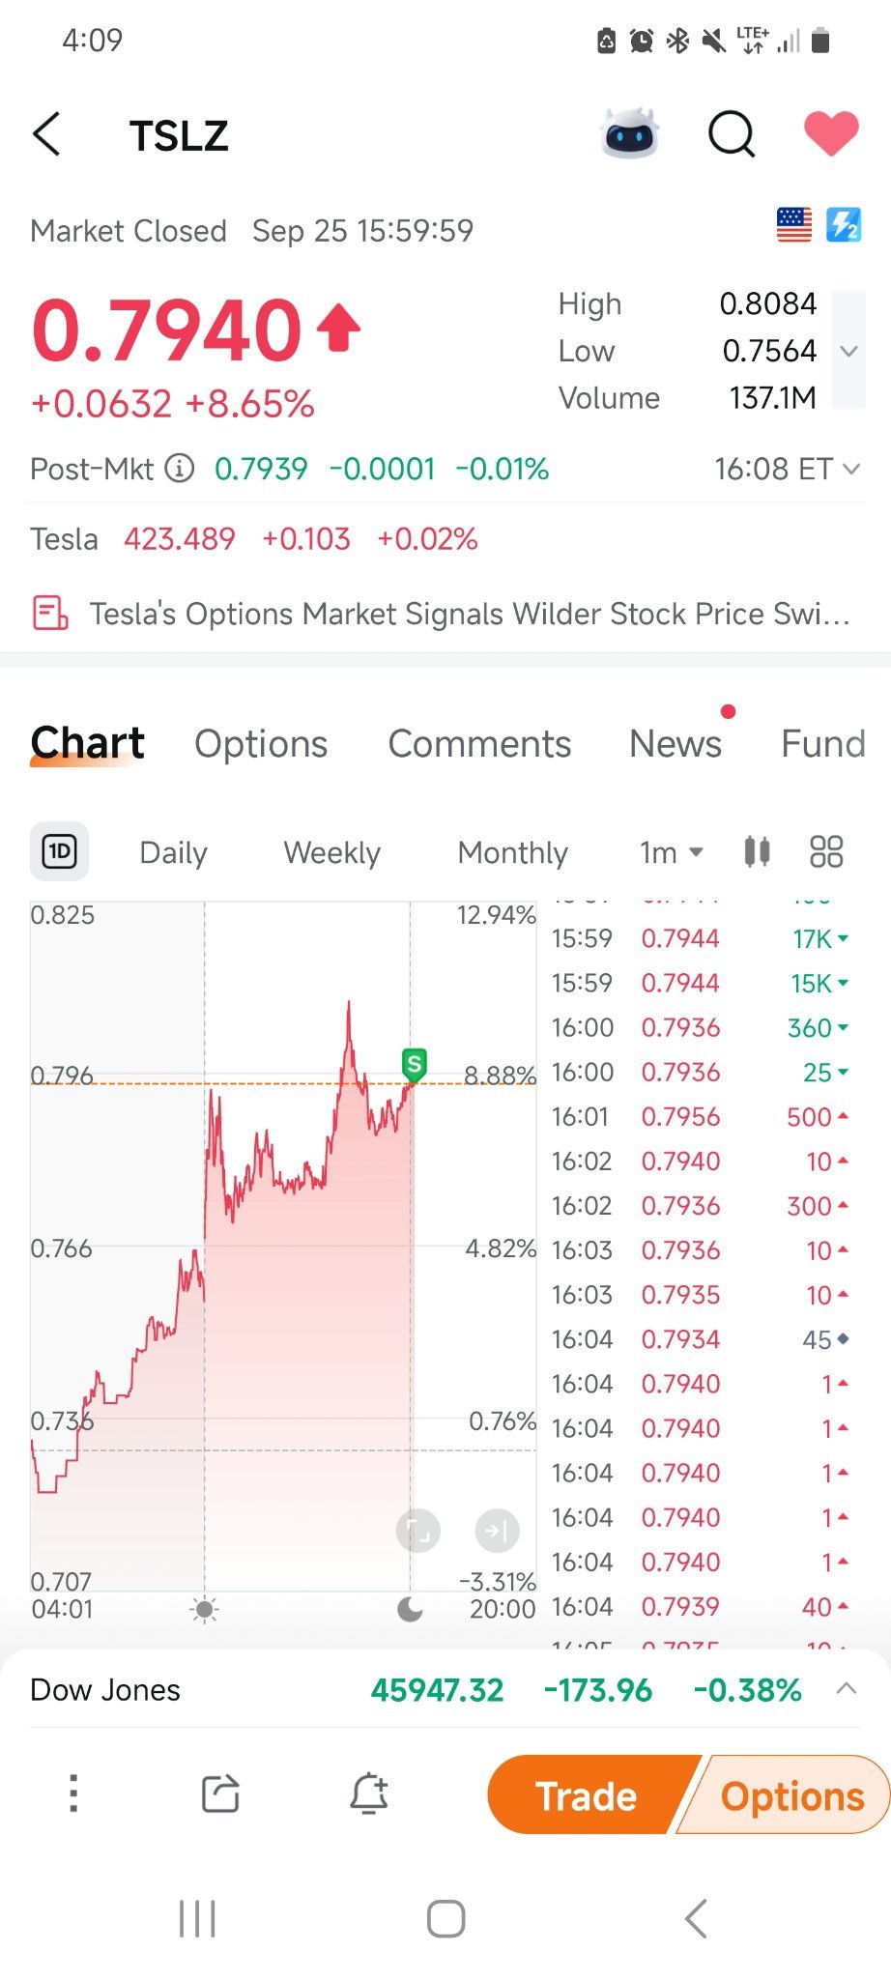Add a price alert with bell icon
Image resolution: width=891 pixels, height=1980 pixels.
click(369, 1794)
